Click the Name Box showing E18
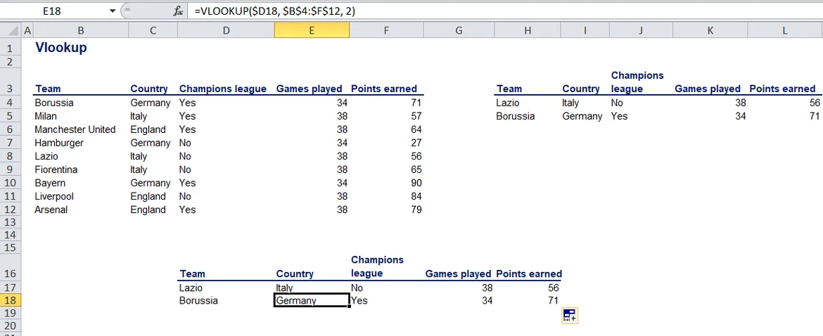 tap(56, 11)
